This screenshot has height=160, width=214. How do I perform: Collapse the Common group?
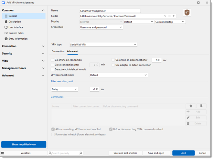(43, 10)
